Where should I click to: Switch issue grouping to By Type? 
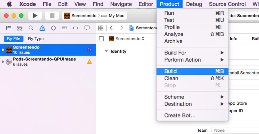[x=36, y=39]
